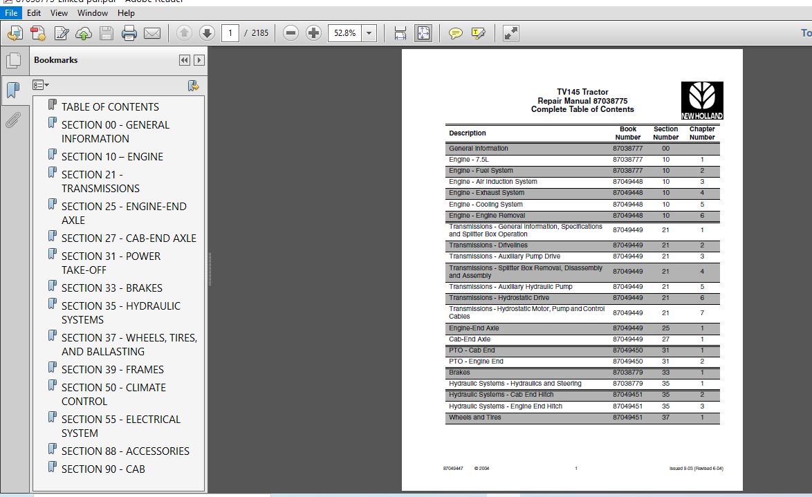Image resolution: width=812 pixels, height=497 pixels.
Task: Click 'General Information' row in table
Action: pyautogui.click(x=582, y=149)
